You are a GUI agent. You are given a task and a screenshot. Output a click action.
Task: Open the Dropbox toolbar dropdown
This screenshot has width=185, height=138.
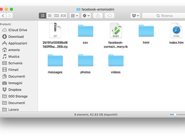(x=135, y=16)
